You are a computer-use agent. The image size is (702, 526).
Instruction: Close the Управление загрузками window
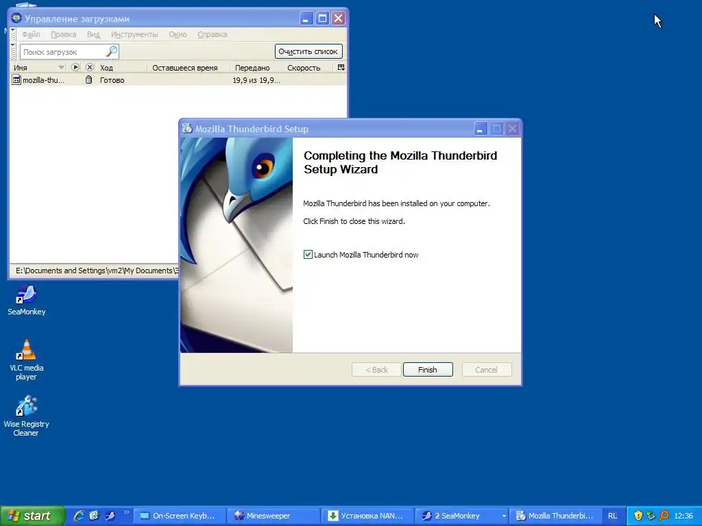tap(339, 18)
